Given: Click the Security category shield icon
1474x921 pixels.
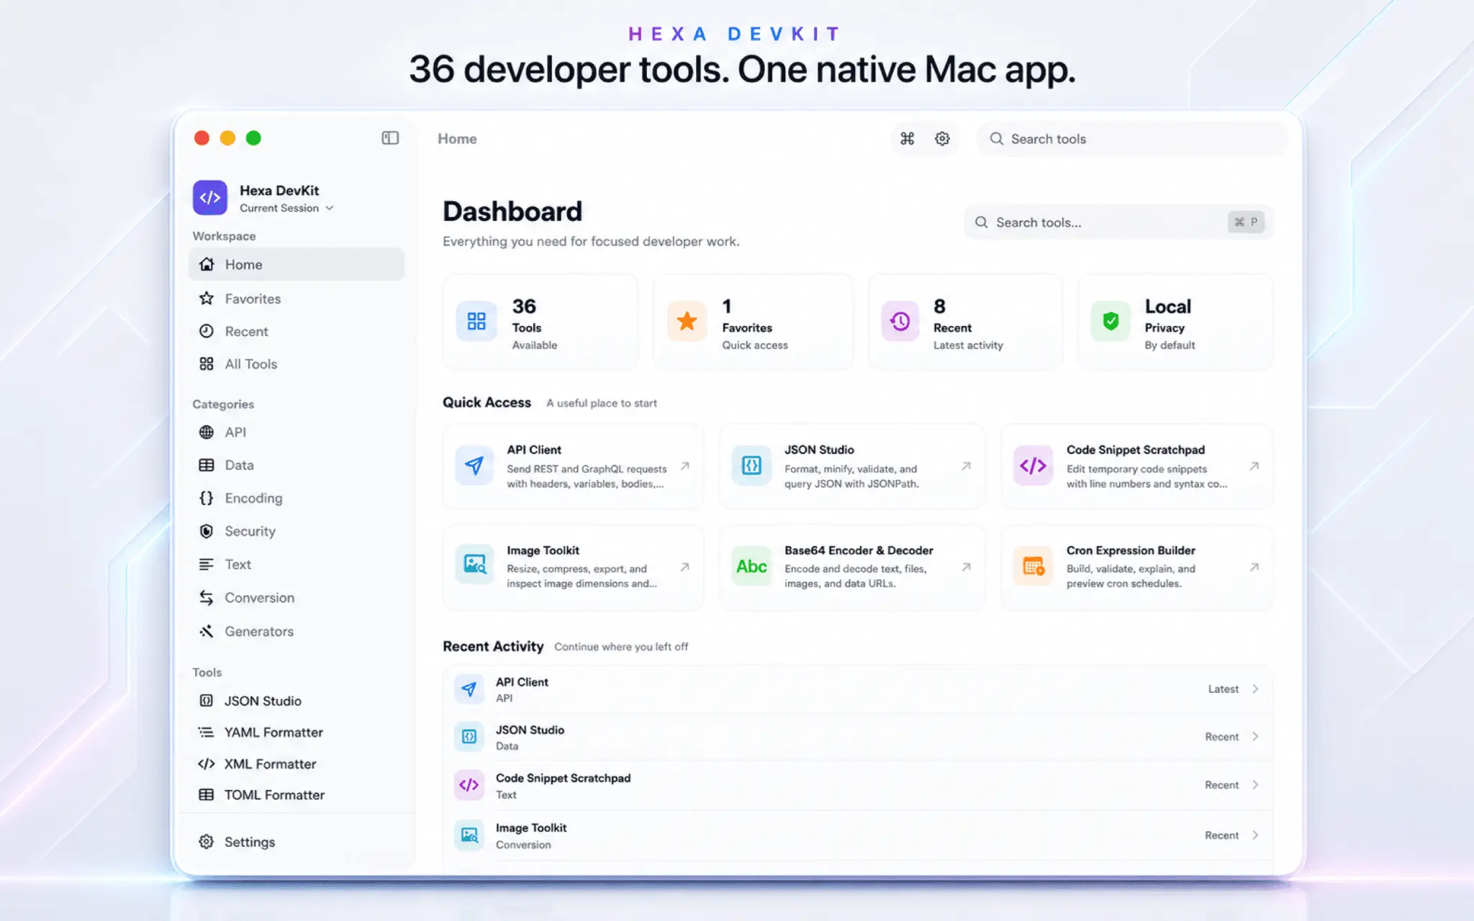Looking at the screenshot, I should [207, 531].
